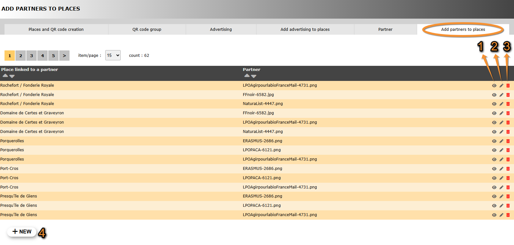Open the Partner tab
The width and height of the screenshot is (514, 245).
385,30
